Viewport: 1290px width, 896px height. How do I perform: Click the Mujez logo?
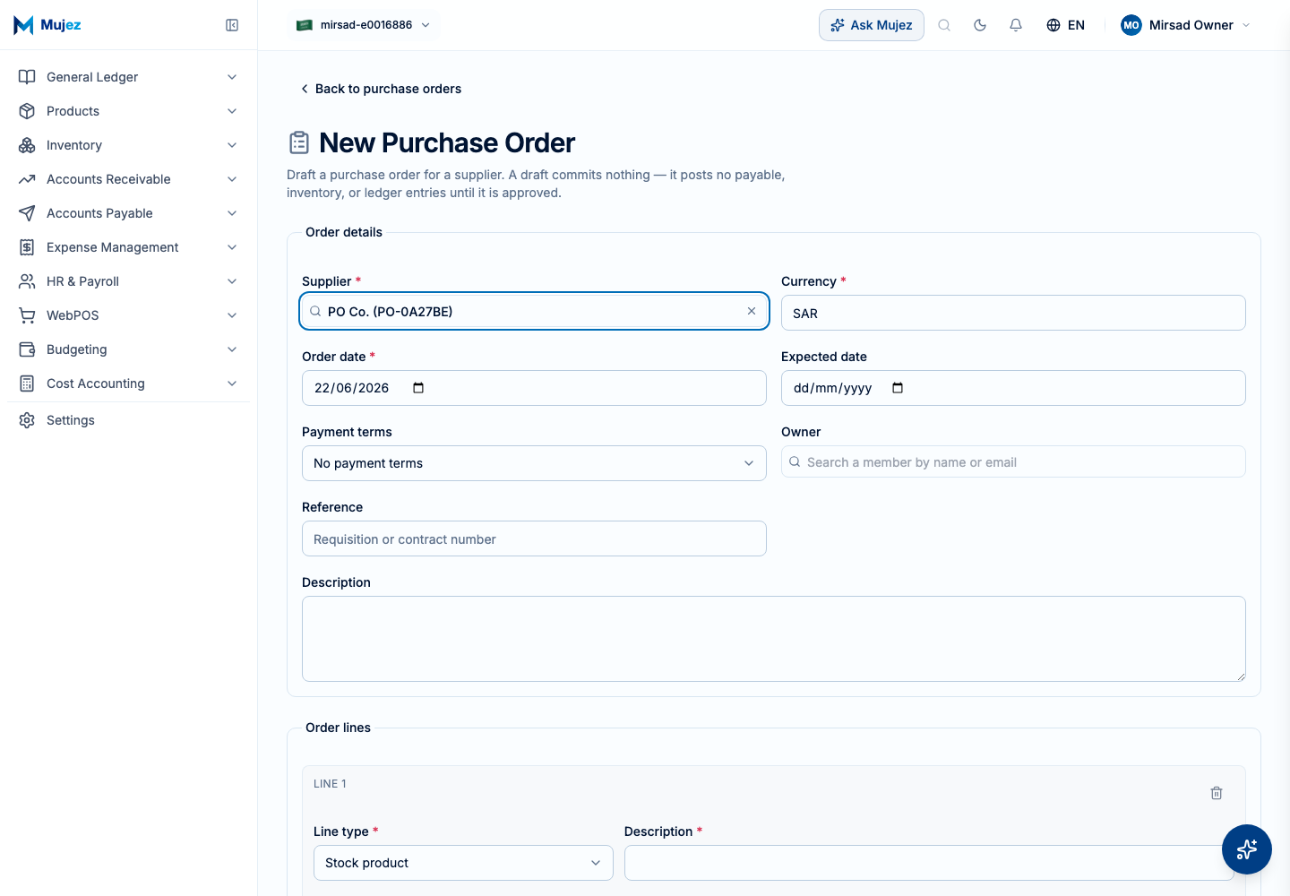(47, 25)
